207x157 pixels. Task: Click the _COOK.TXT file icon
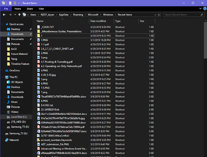click(x=38, y=27)
